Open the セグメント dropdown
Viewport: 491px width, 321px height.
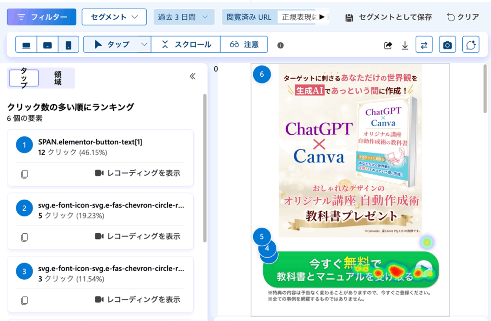click(114, 17)
